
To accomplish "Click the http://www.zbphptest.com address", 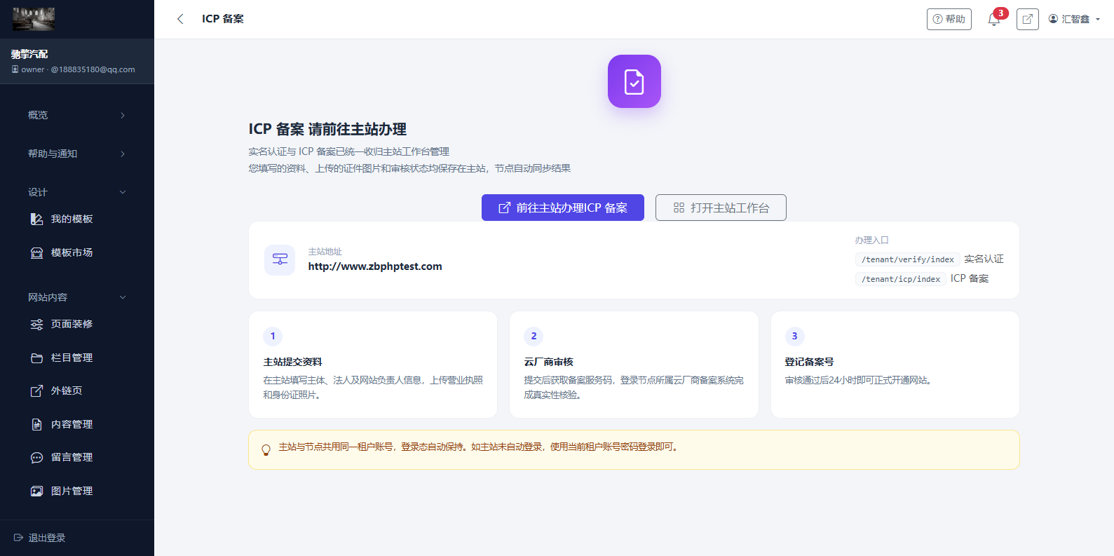I will tap(375, 266).
